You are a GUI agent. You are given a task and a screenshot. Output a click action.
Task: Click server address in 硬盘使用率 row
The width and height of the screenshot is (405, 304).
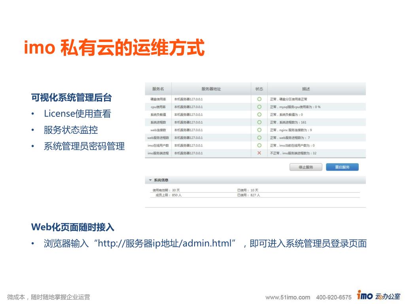pyautogui.click(x=188, y=99)
